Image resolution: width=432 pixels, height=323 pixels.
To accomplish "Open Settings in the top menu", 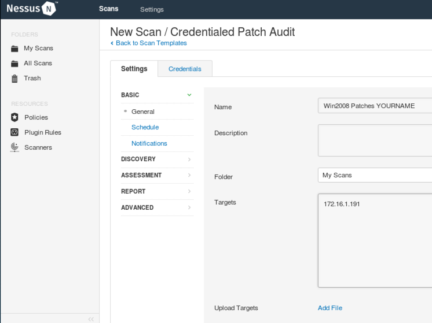I will click(152, 9).
